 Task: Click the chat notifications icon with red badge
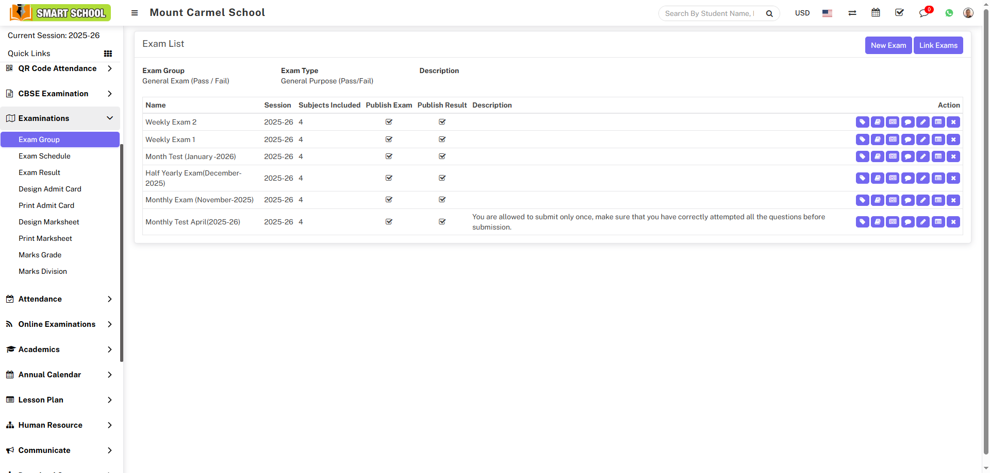(x=923, y=13)
